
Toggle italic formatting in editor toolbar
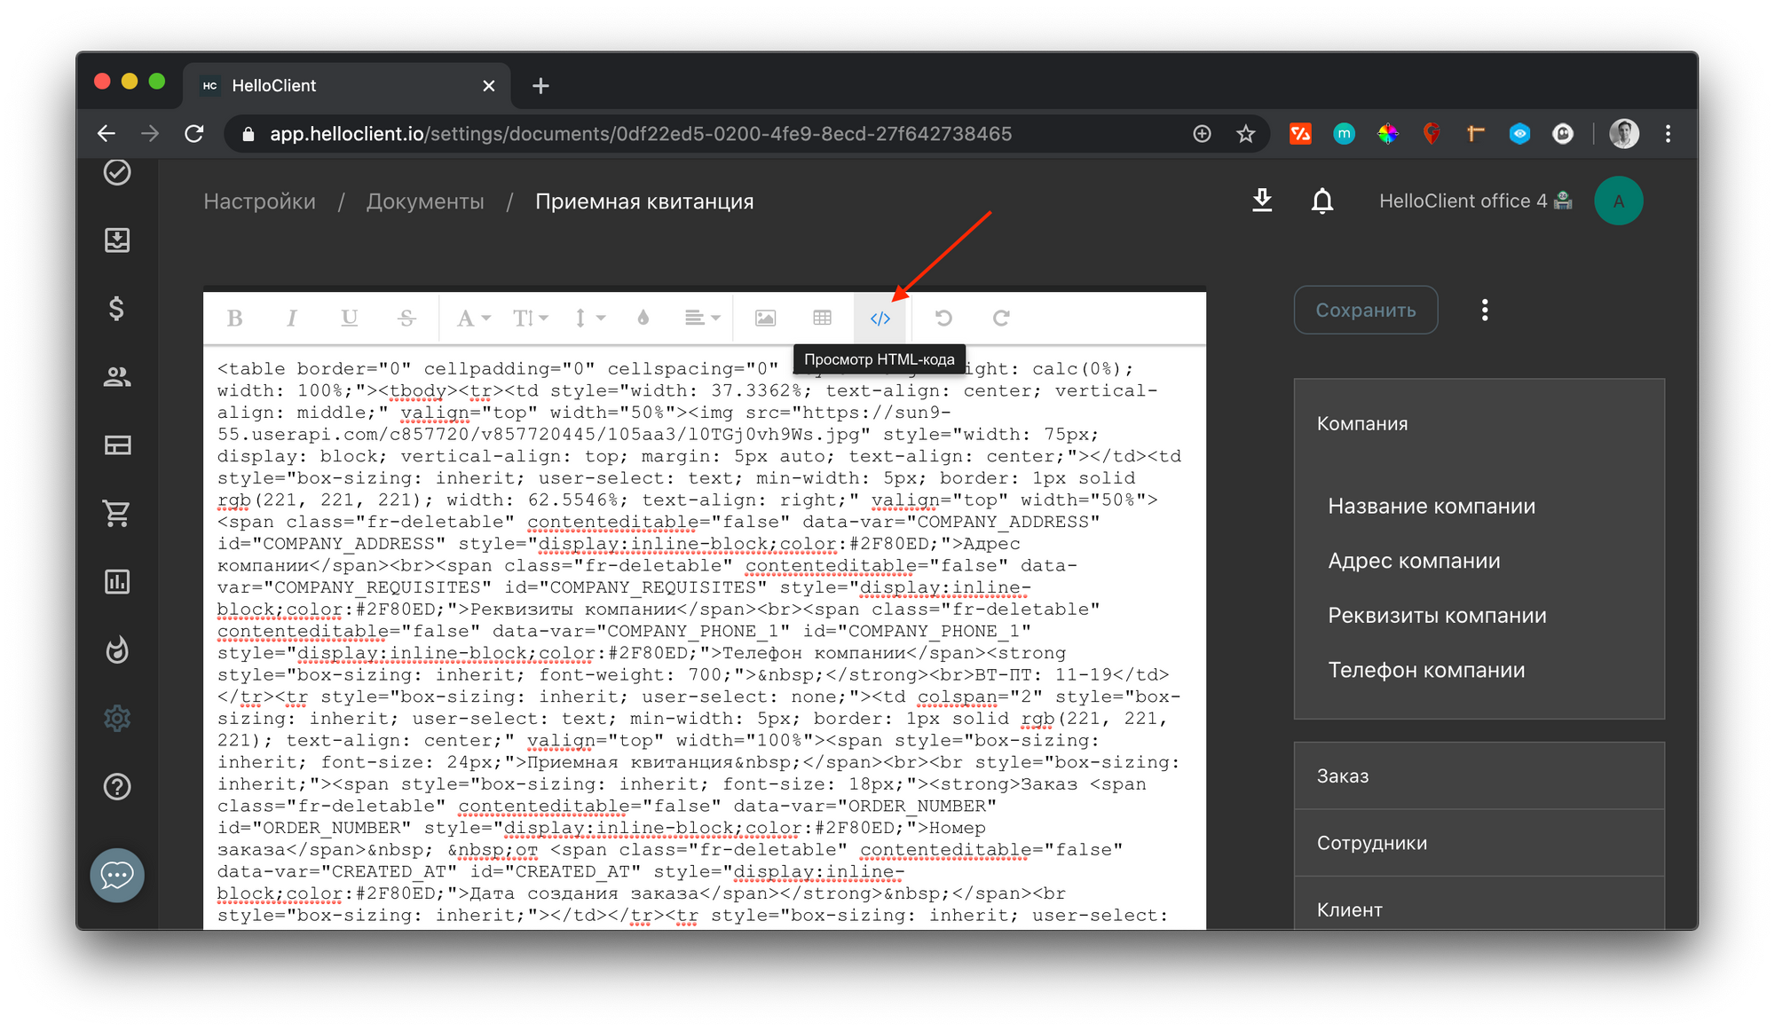pos(292,318)
